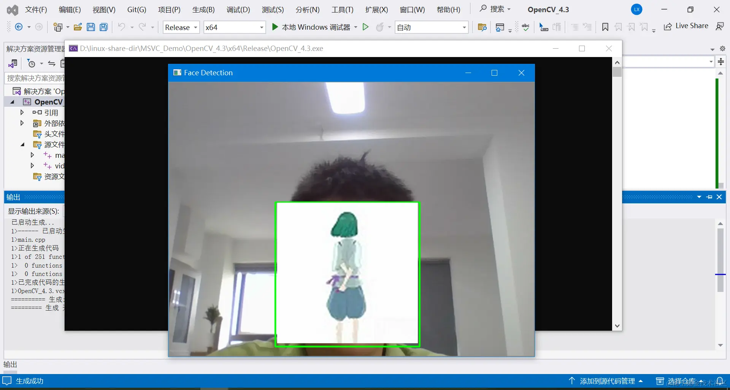Click the Live Share button

tap(686, 26)
